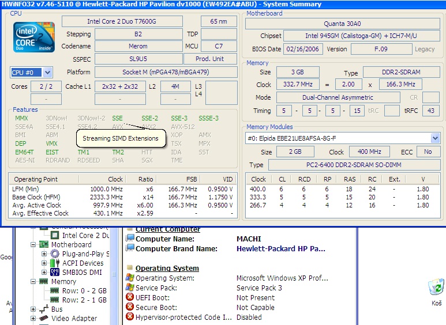Select the ACPI Devices tree item
The image size is (446, 325).
(83, 263)
